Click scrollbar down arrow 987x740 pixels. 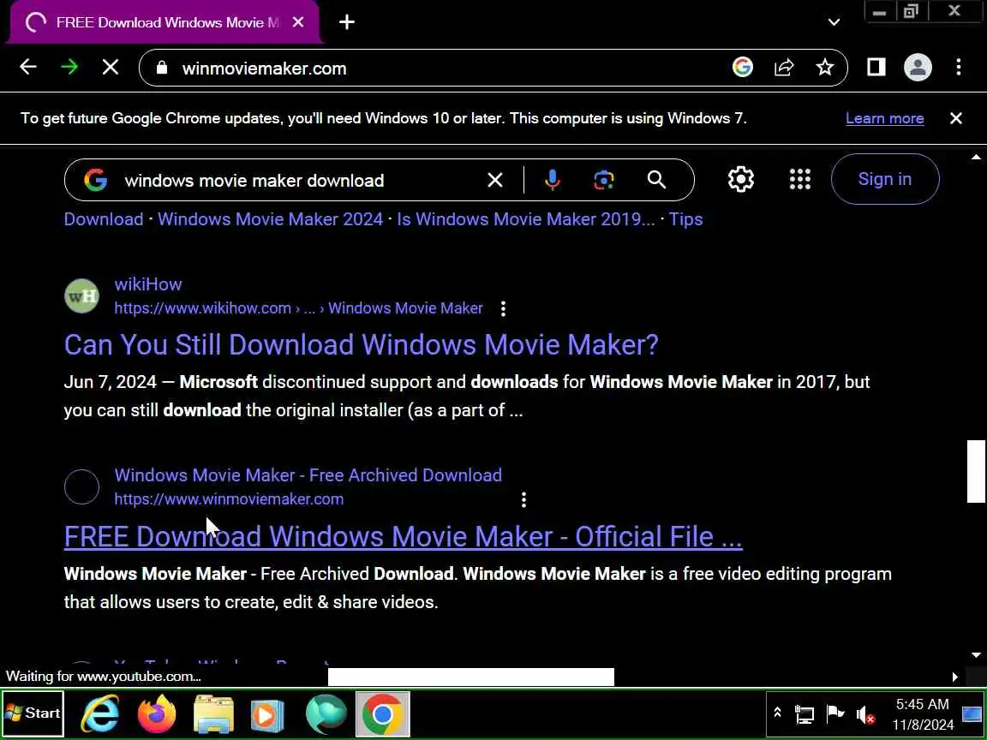pos(976,655)
